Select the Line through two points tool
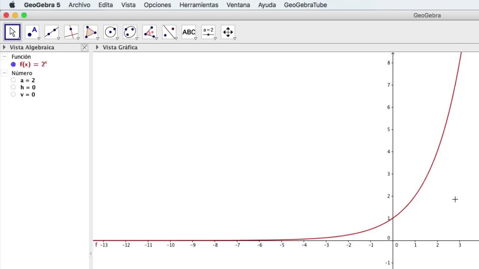The width and height of the screenshot is (479, 269). (52, 32)
